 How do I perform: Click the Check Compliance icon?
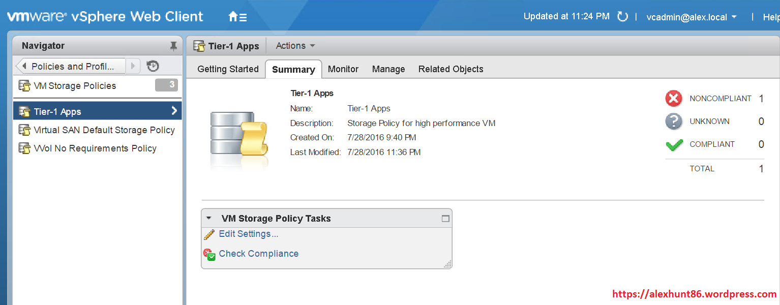209,254
